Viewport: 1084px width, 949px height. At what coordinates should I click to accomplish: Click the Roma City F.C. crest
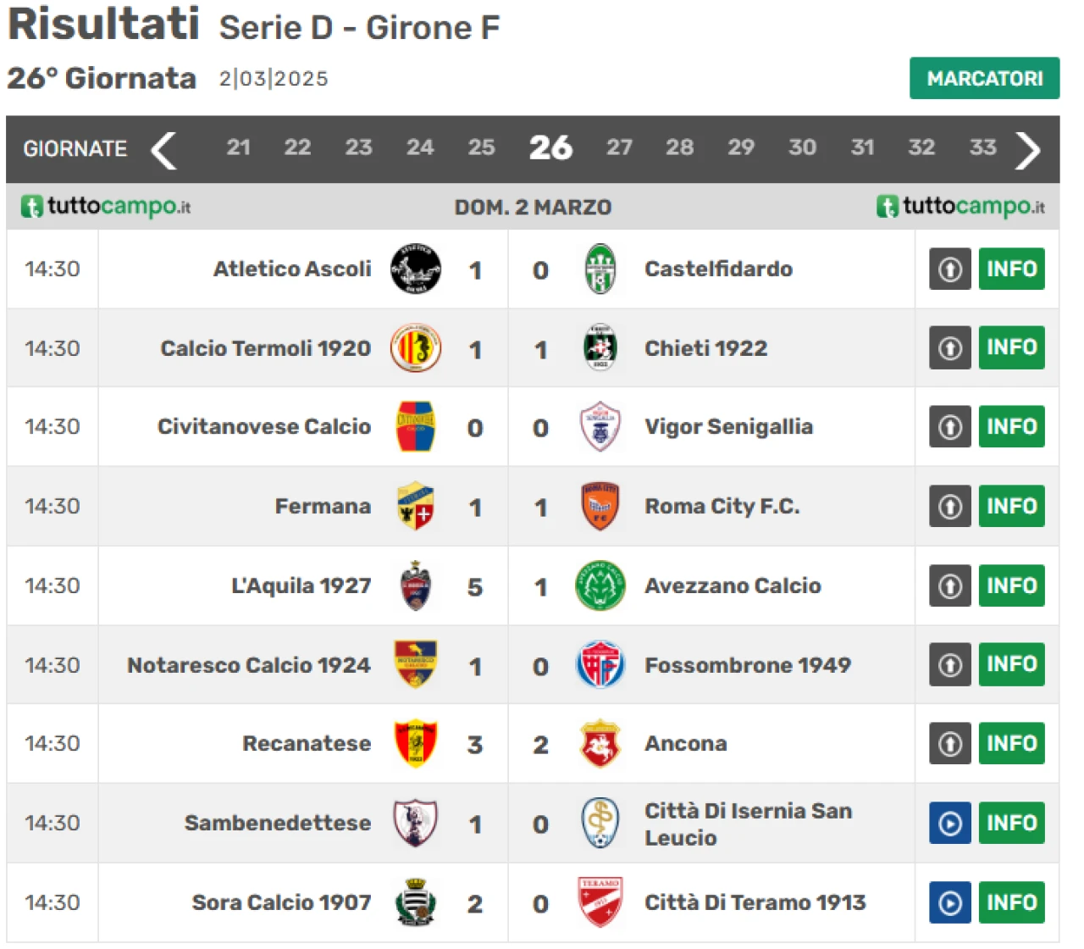tap(600, 506)
